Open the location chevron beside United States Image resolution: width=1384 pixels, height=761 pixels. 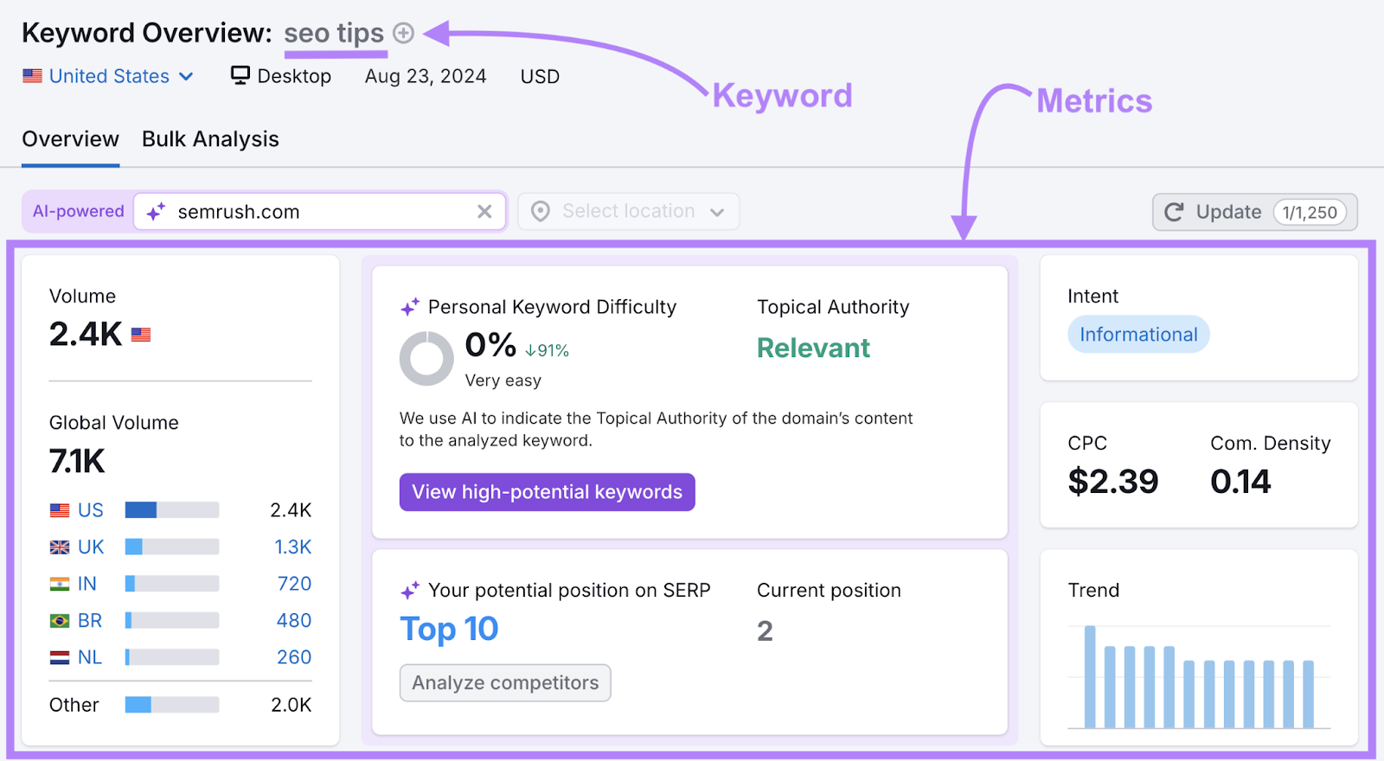pos(186,76)
